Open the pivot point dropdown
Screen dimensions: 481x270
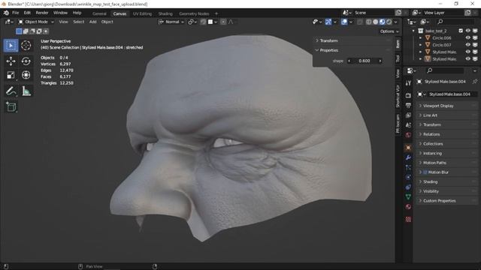coord(192,22)
